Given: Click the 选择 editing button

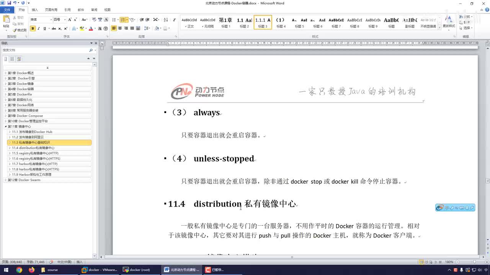Looking at the screenshot, I should click(x=466, y=28).
